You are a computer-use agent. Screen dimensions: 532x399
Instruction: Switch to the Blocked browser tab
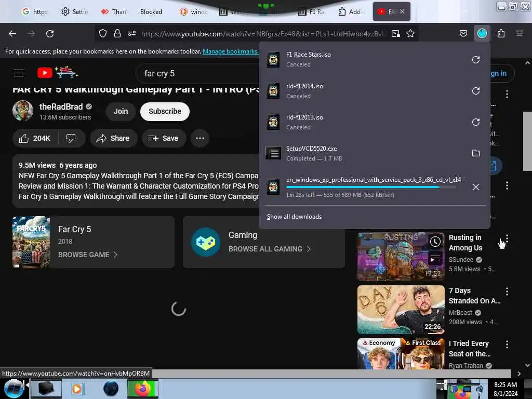tap(151, 11)
